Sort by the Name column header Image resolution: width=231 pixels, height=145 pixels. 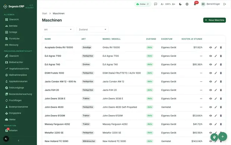(48, 39)
